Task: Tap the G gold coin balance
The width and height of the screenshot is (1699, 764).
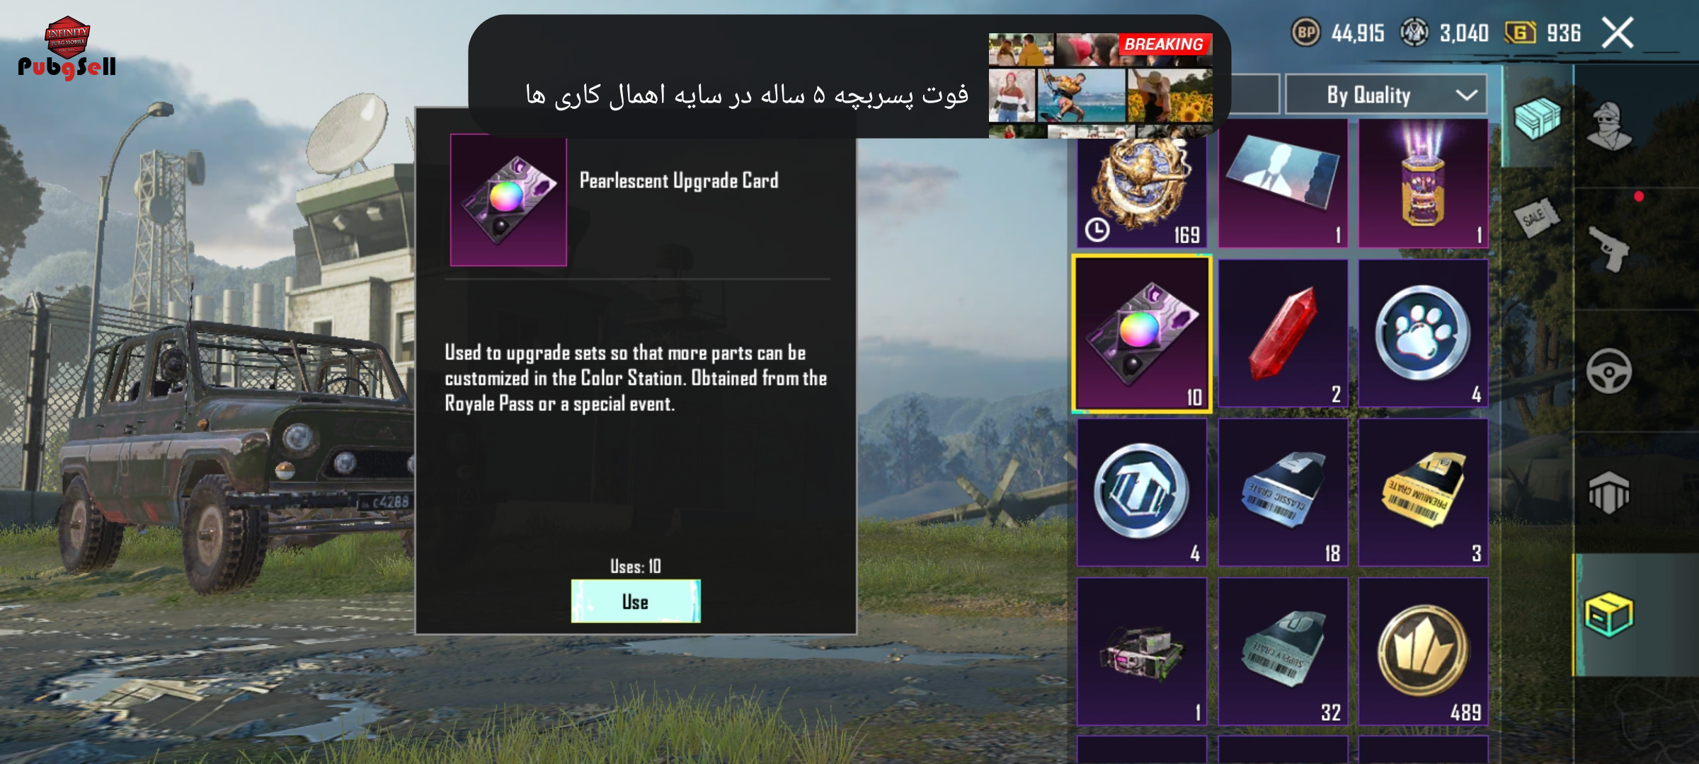Action: point(1543,33)
